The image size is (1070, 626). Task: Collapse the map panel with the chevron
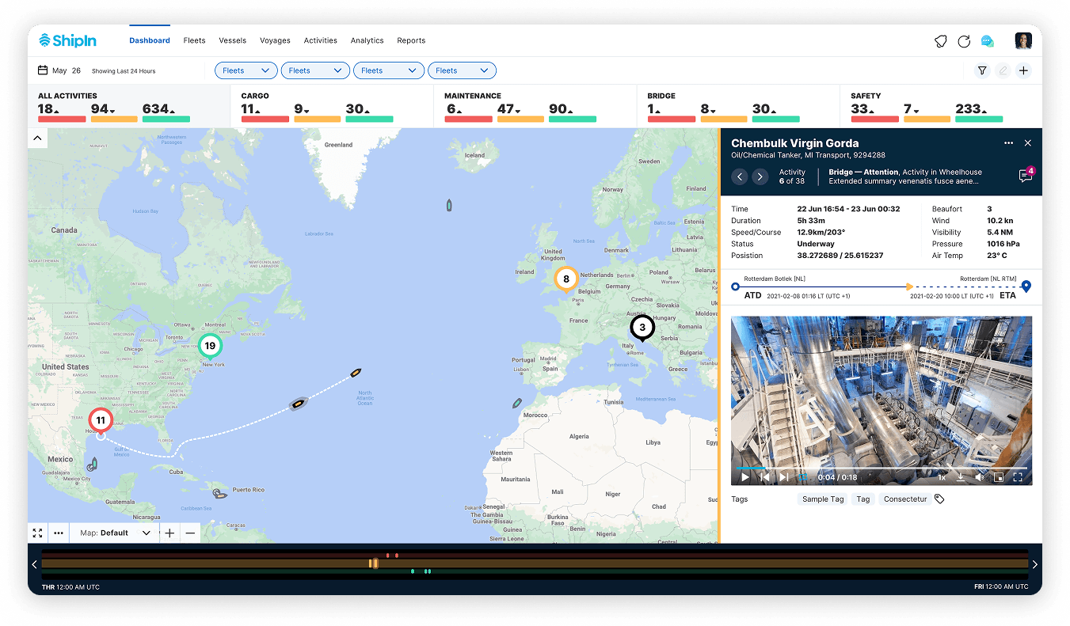coord(37,137)
